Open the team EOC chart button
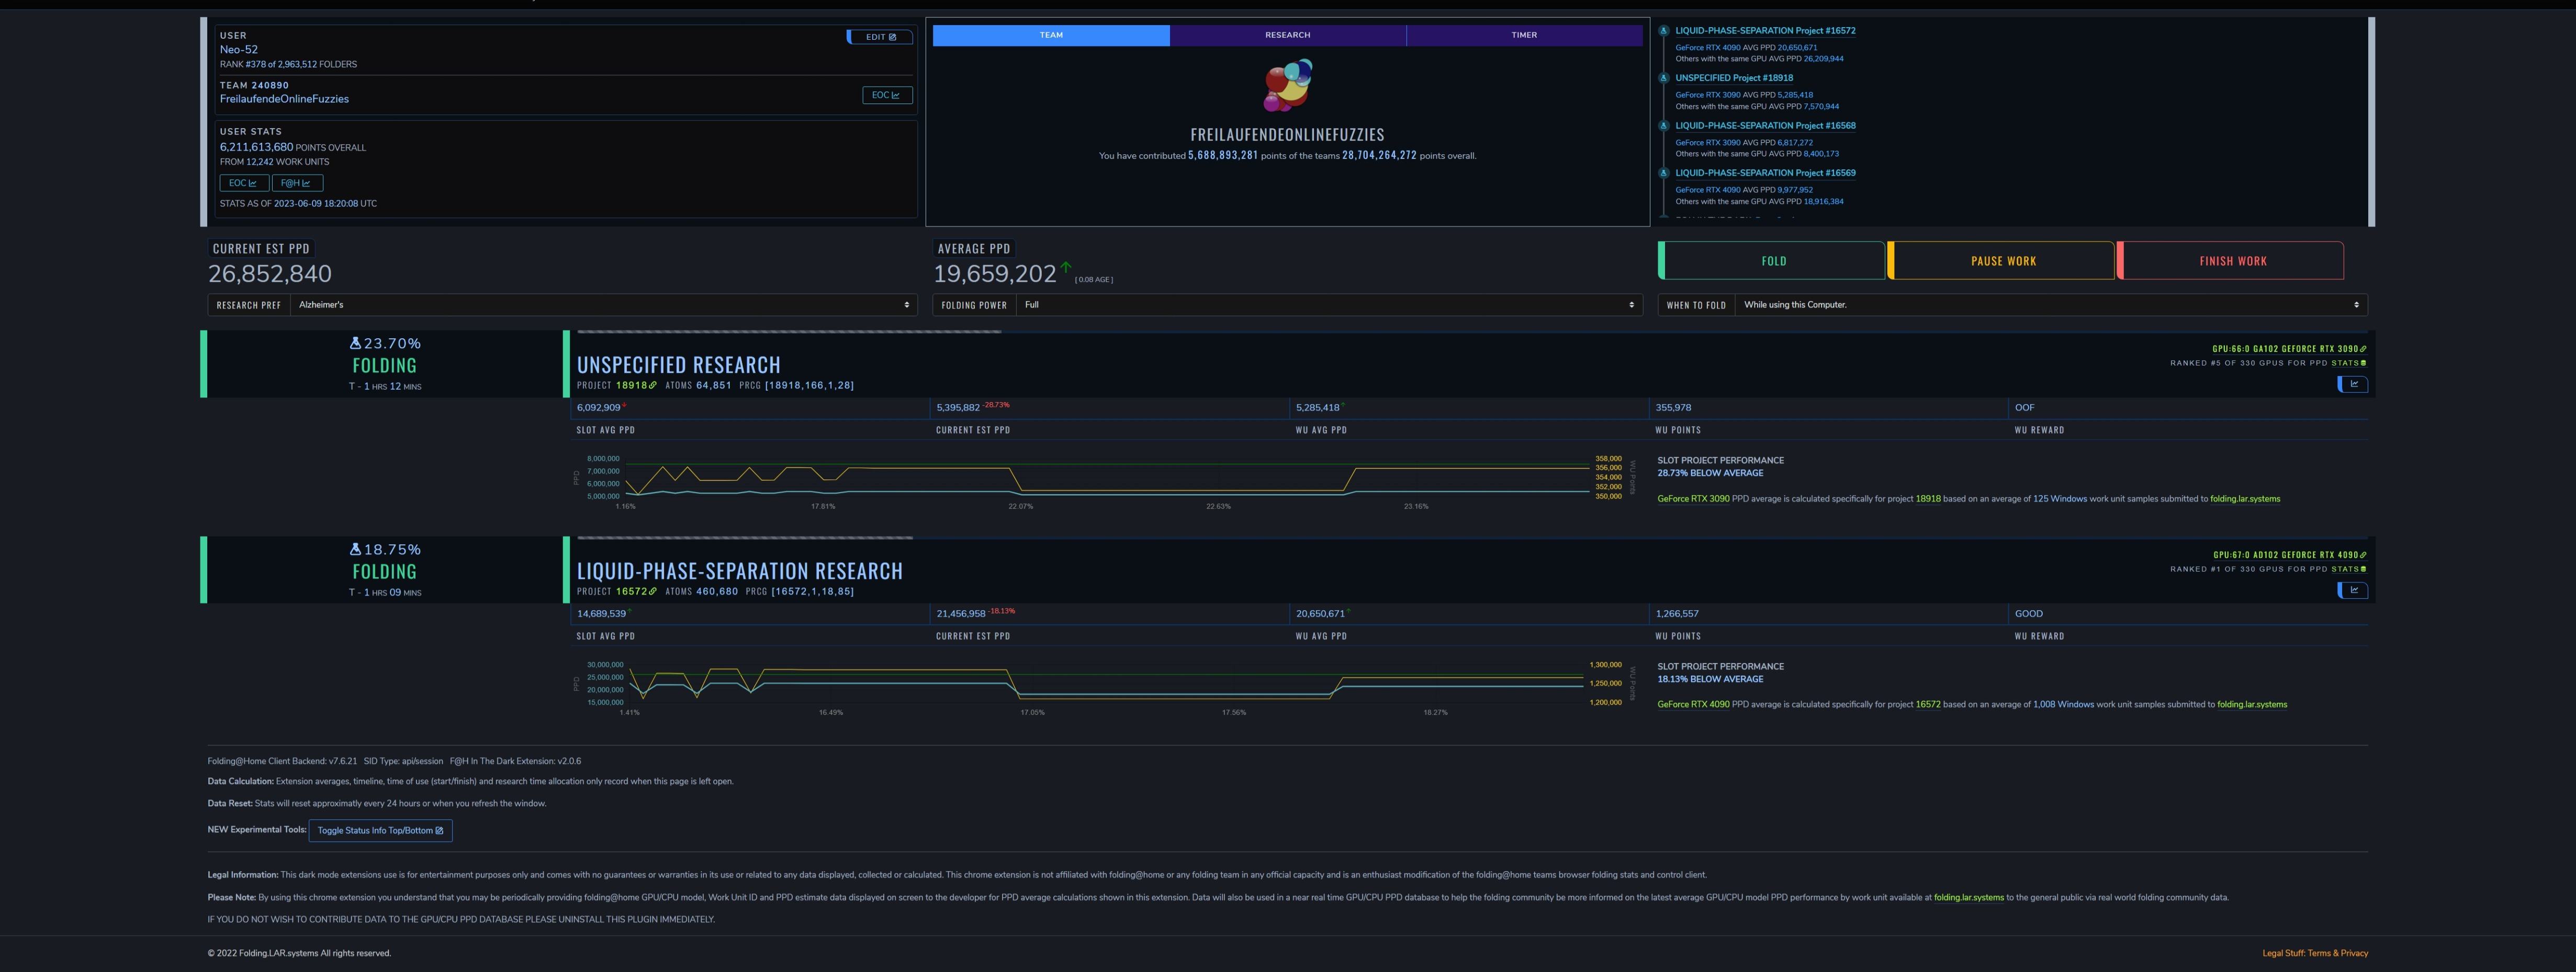The image size is (2576, 972). click(x=887, y=95)
